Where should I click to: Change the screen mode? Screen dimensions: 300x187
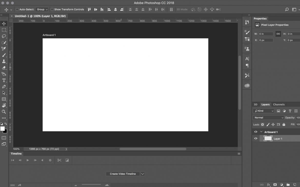4,144
